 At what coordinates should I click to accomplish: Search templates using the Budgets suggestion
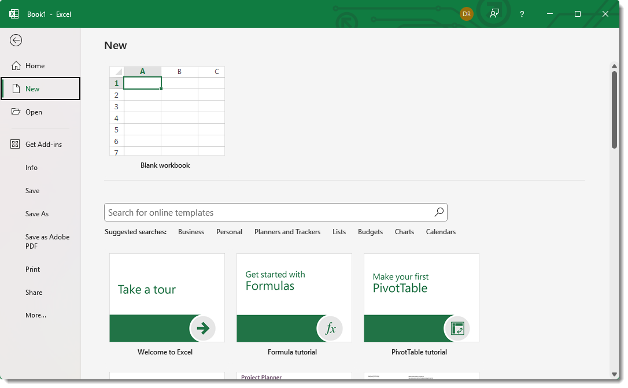coord(370,231)
